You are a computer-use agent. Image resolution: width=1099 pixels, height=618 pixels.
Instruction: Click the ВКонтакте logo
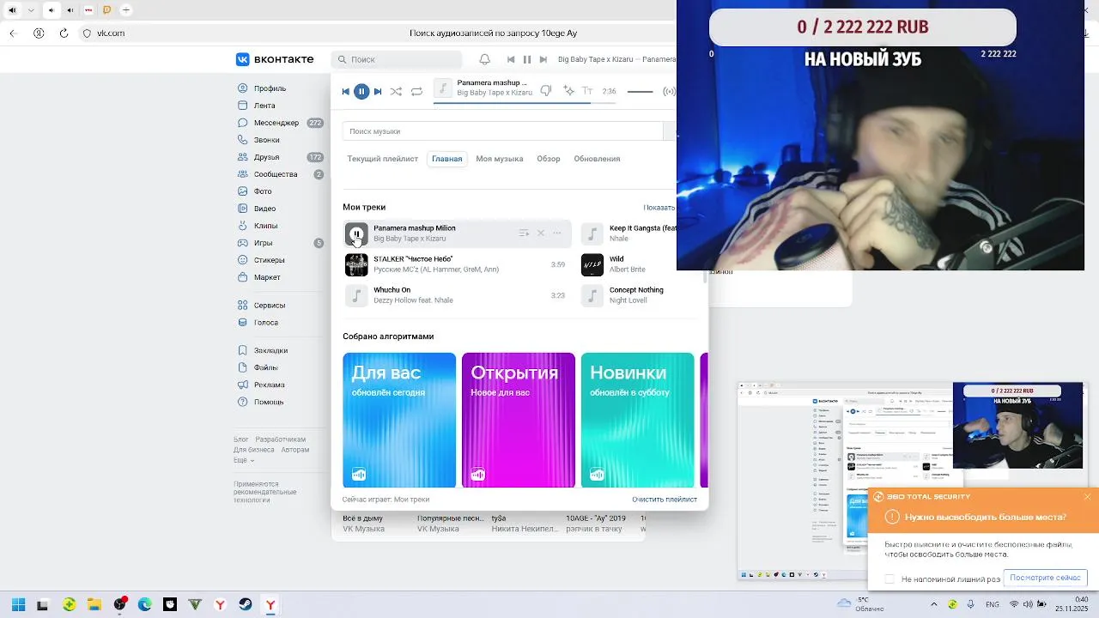(276, 59)
